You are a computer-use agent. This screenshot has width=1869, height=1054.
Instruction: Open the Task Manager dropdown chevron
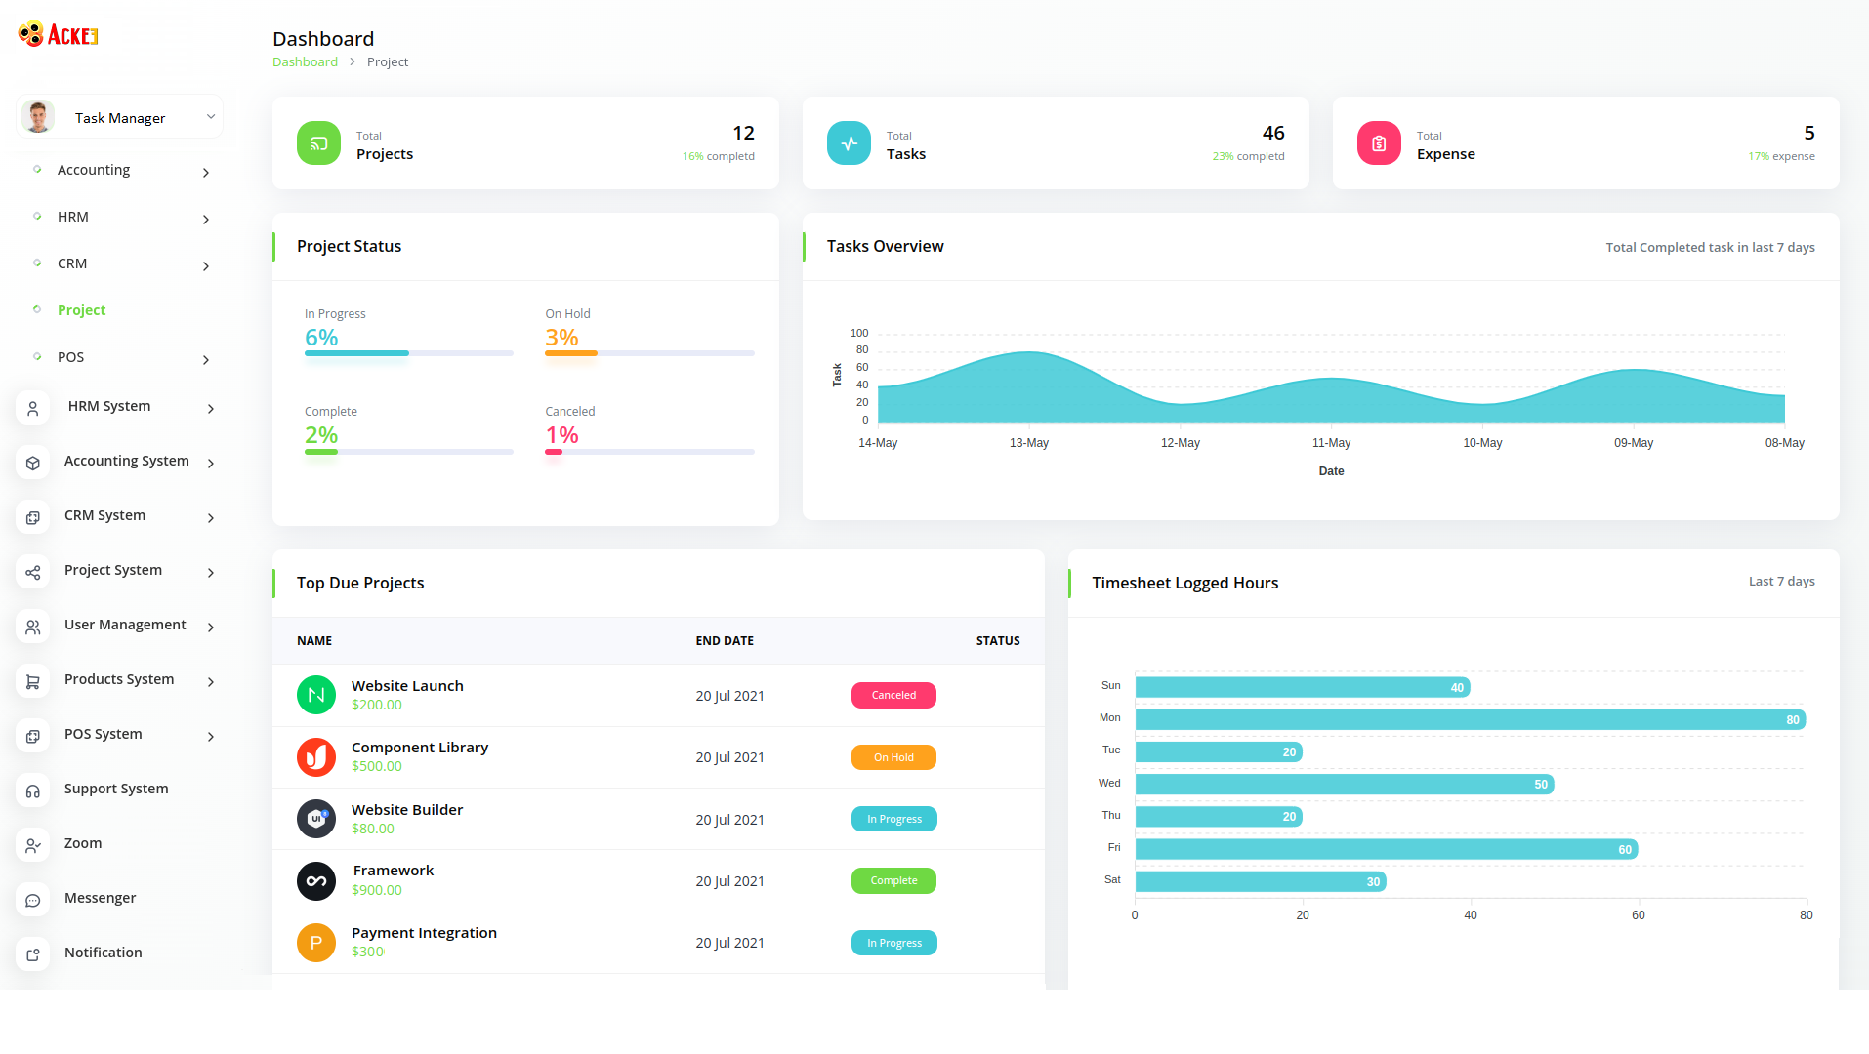click(x=210, y=117)
